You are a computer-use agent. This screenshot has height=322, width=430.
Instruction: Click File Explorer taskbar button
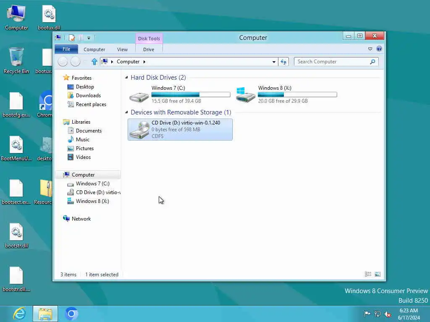[x=45, y=314]
